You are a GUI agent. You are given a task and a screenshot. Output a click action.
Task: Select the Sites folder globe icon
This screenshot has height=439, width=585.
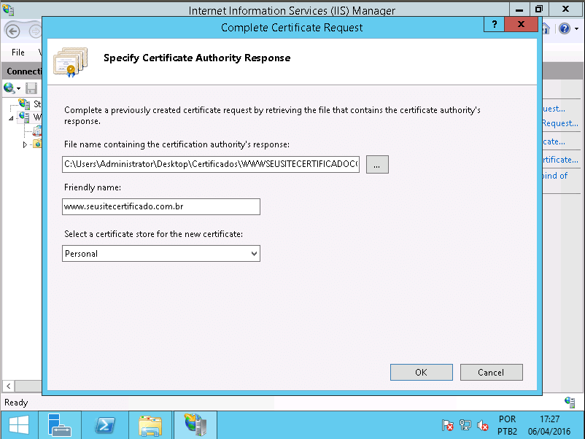pos(37,144)
